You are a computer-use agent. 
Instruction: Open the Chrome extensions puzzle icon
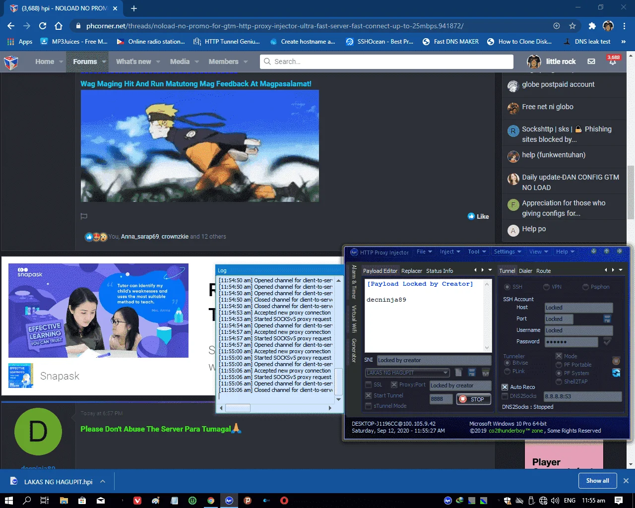(x=592, y=26)
